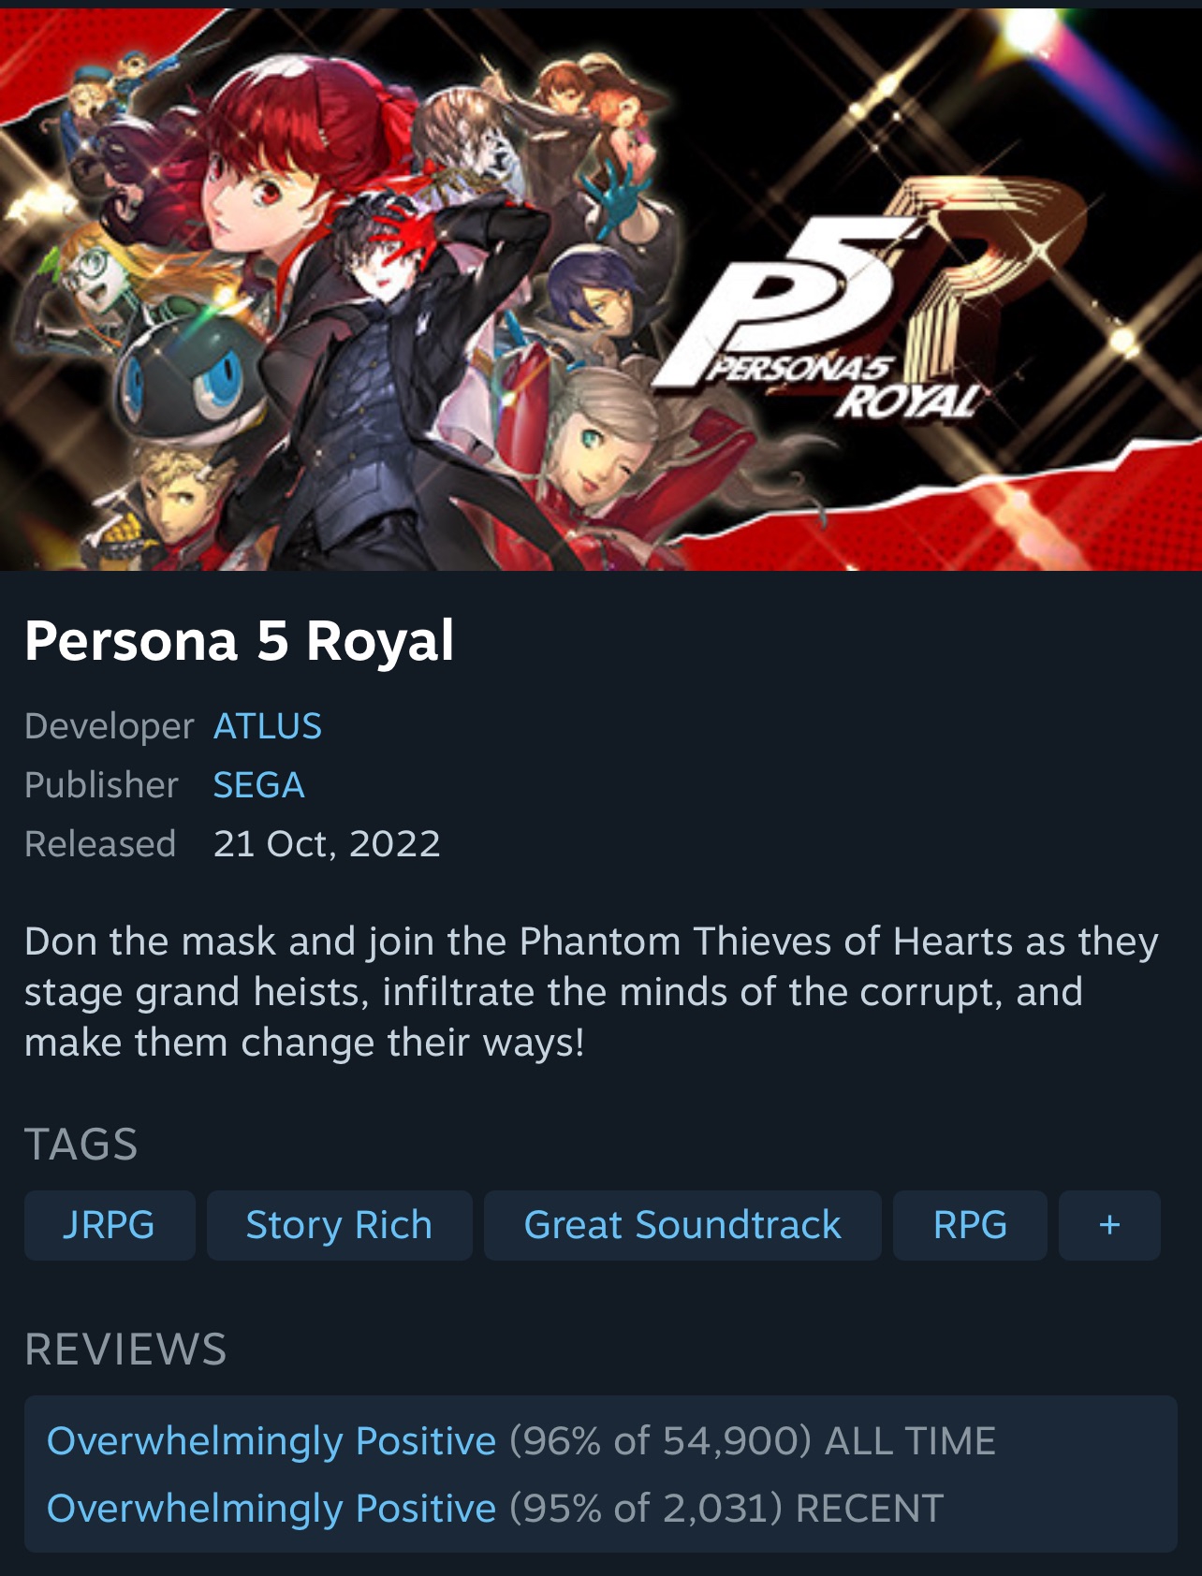Browse the Great Soundtrack tag

[682, 1225]
